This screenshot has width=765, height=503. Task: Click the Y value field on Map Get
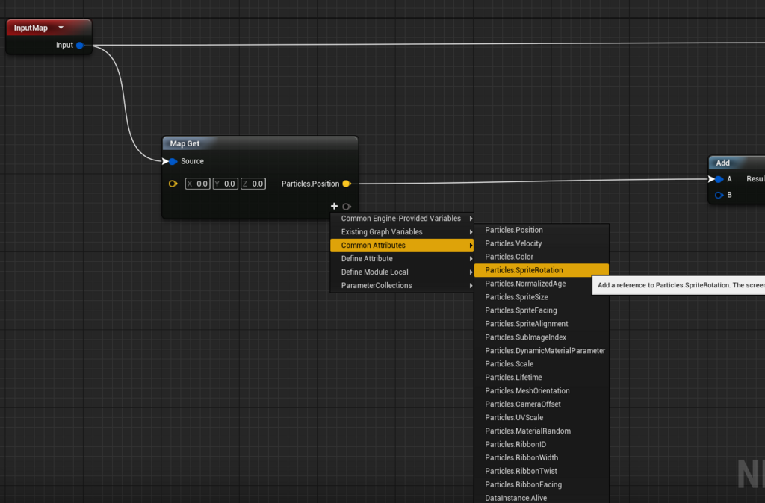(x=226, y=184)
